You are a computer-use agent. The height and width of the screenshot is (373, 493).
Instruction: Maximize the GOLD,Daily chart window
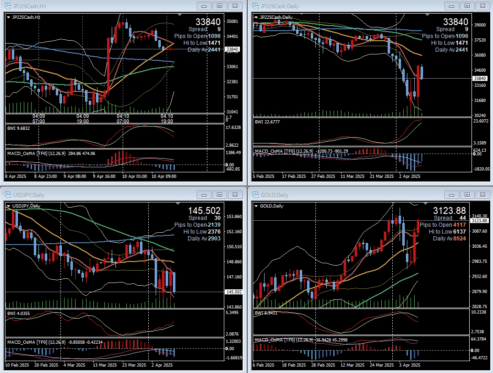[467, 195]
